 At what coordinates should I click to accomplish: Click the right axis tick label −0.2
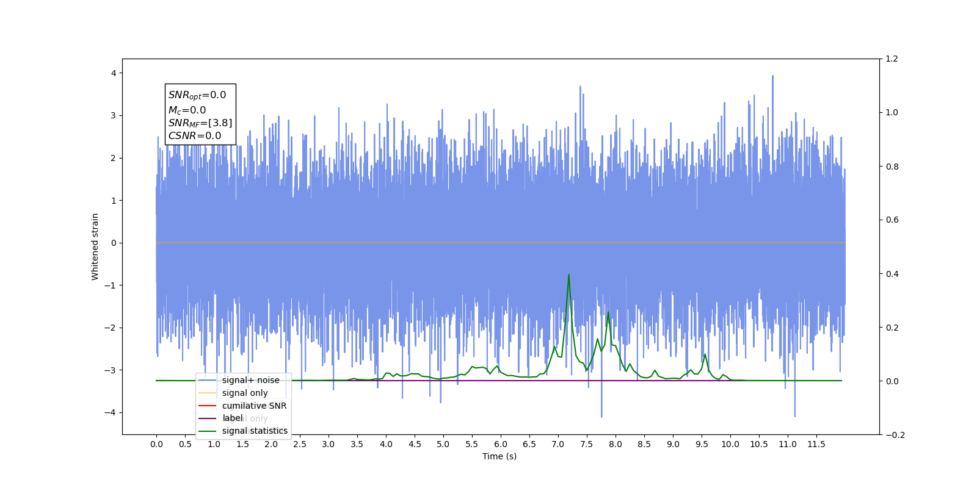point(895,435)
